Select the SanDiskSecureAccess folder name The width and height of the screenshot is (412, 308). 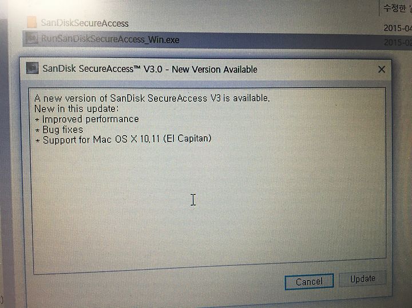[x=85, y=23]
